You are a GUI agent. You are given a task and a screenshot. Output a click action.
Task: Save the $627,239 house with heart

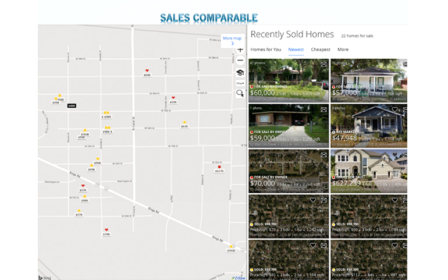pyautogui.click(x=395, y=155)
